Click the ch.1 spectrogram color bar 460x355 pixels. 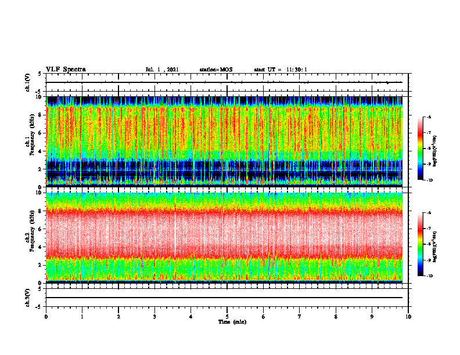420,148
